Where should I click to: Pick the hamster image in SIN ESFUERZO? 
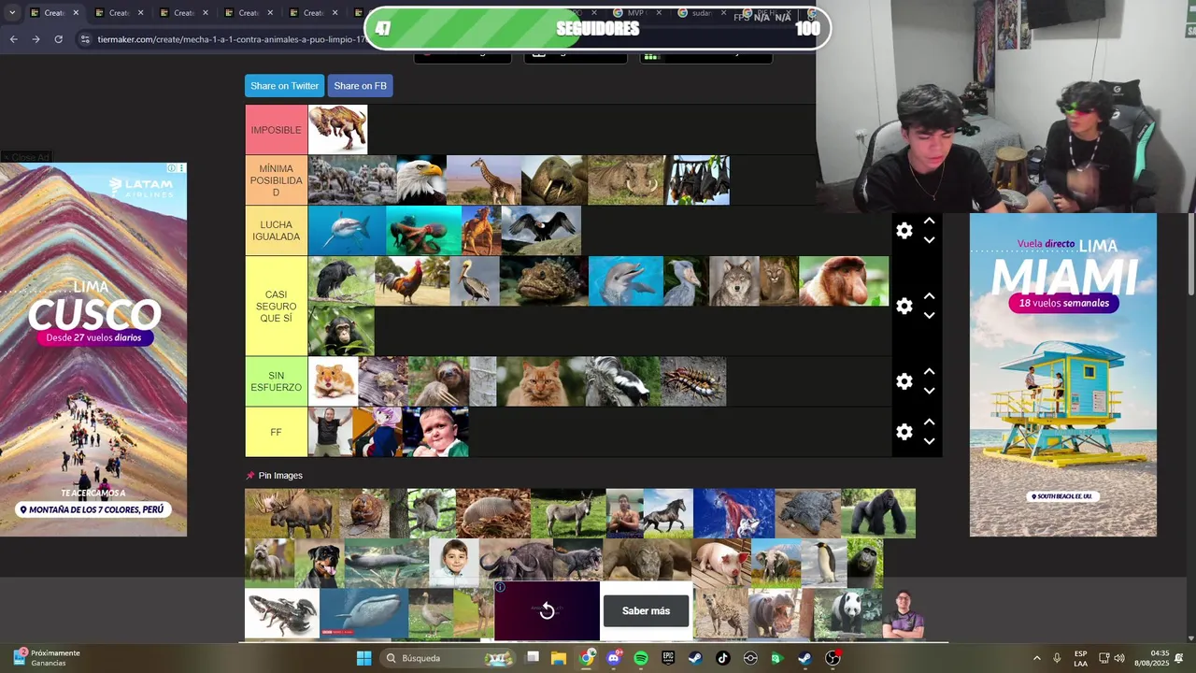pyautogui.click(x=334, y=381)
